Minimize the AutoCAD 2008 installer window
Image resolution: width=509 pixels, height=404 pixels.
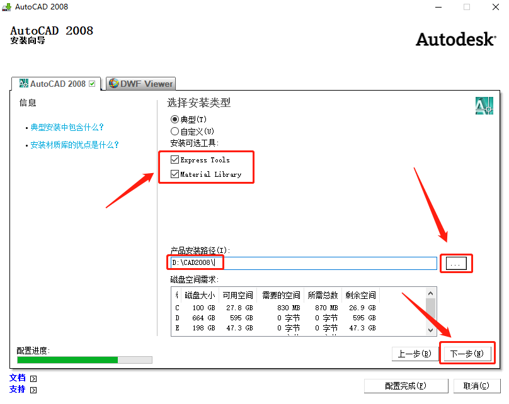coord(438,7)
